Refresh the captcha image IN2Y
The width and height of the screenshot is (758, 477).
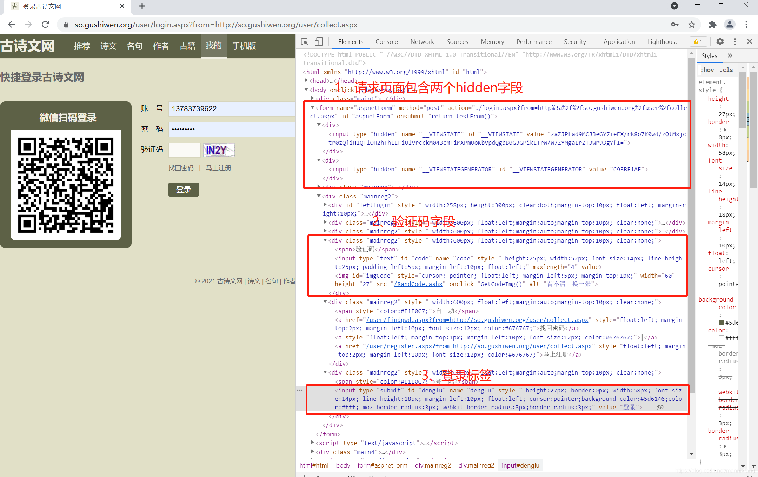[x=219, y=150]
